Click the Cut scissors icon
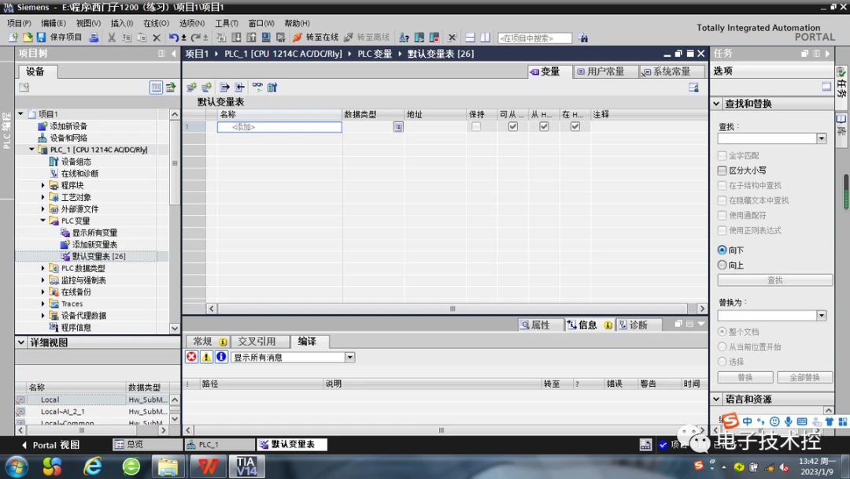This screenshot has width=850, height=479. [x=112, y=38]
